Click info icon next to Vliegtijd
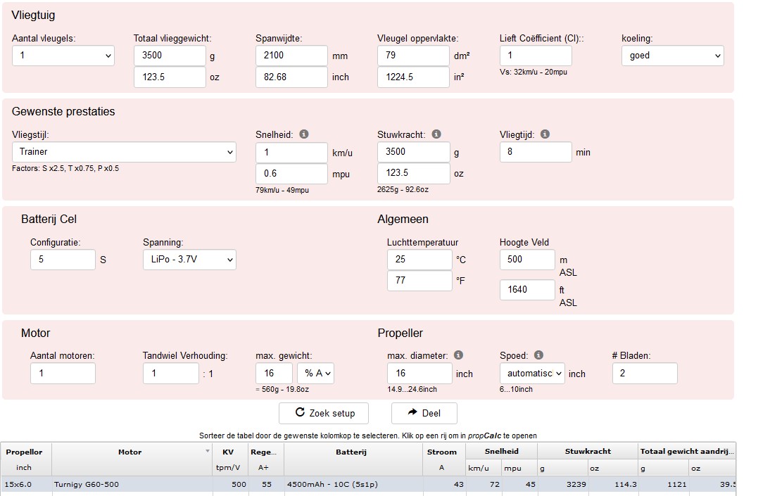This screenshot has height=496, width=770. coord(545,134)
